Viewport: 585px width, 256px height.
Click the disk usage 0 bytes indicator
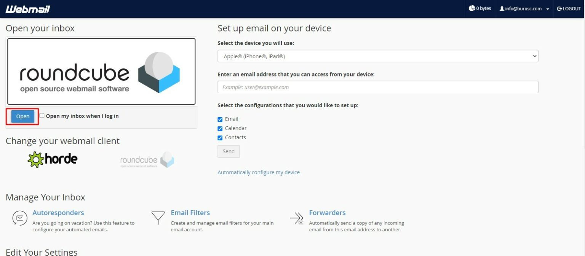(480, 8)
